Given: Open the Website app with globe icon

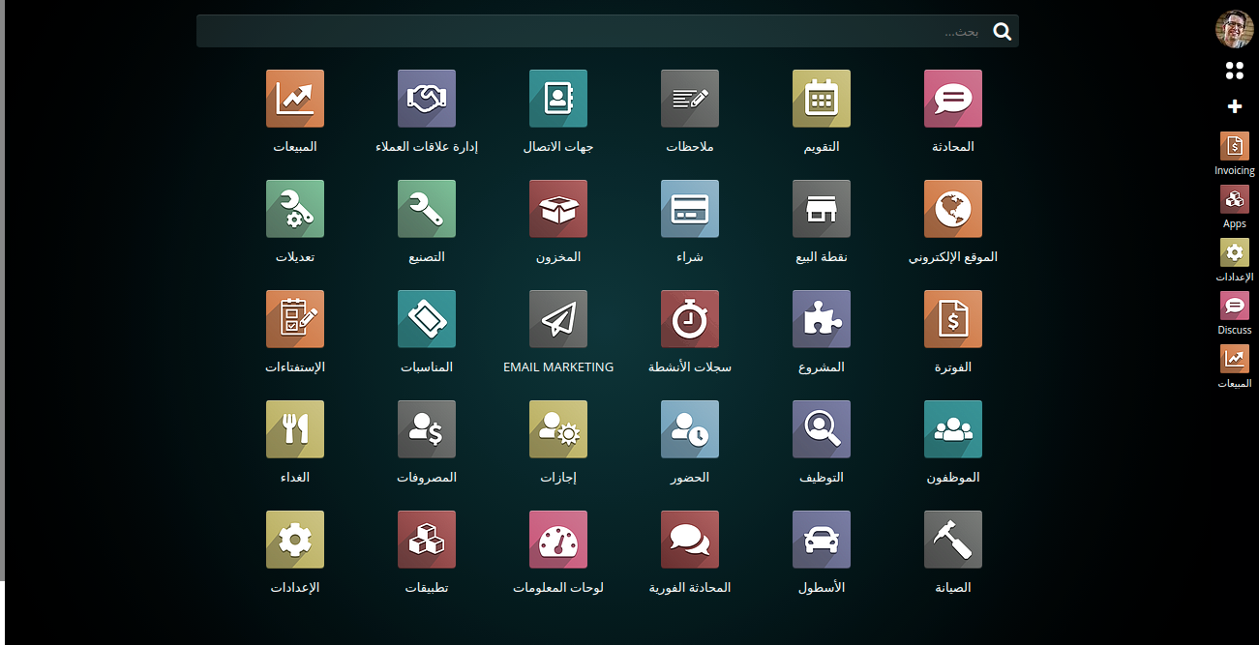Looking at the screenshot, I should (x=952, y=209).
